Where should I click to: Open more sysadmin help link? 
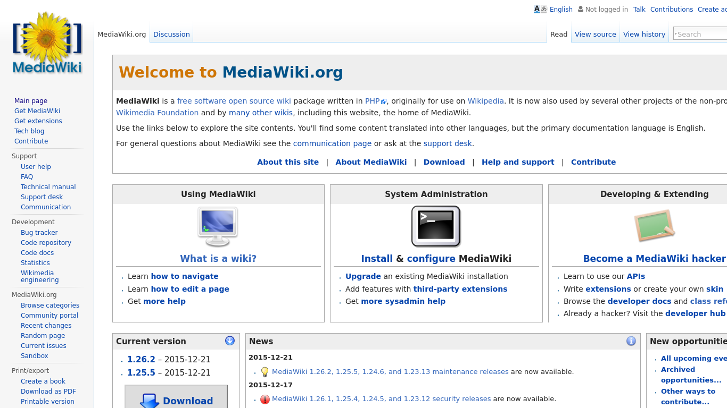click(x=403, y=301)
